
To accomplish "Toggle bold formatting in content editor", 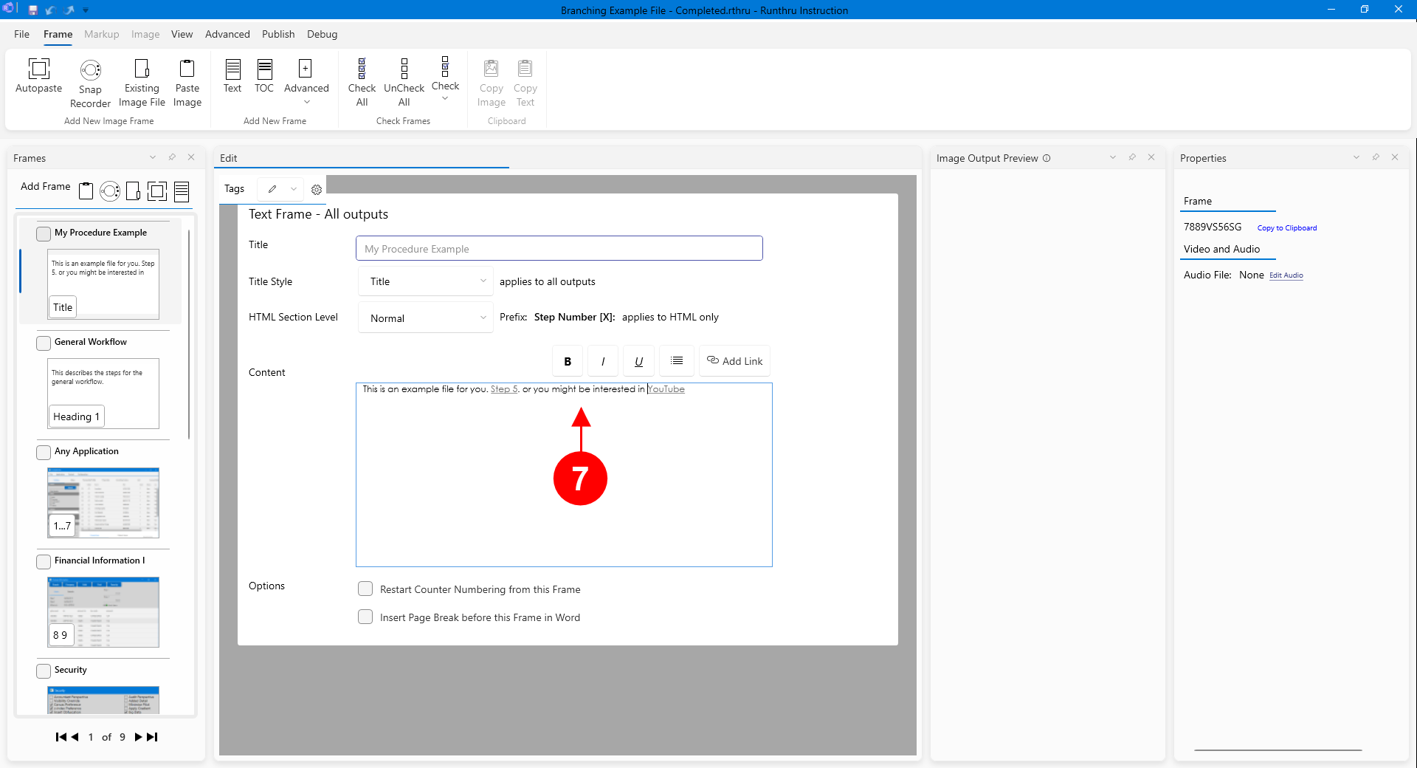I will click(568, 361).
